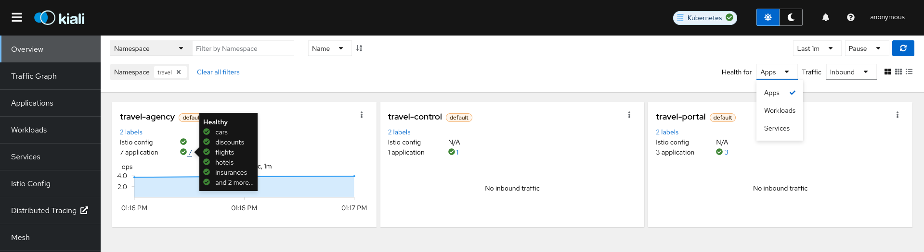Switch to dark theme

point(791,18)
